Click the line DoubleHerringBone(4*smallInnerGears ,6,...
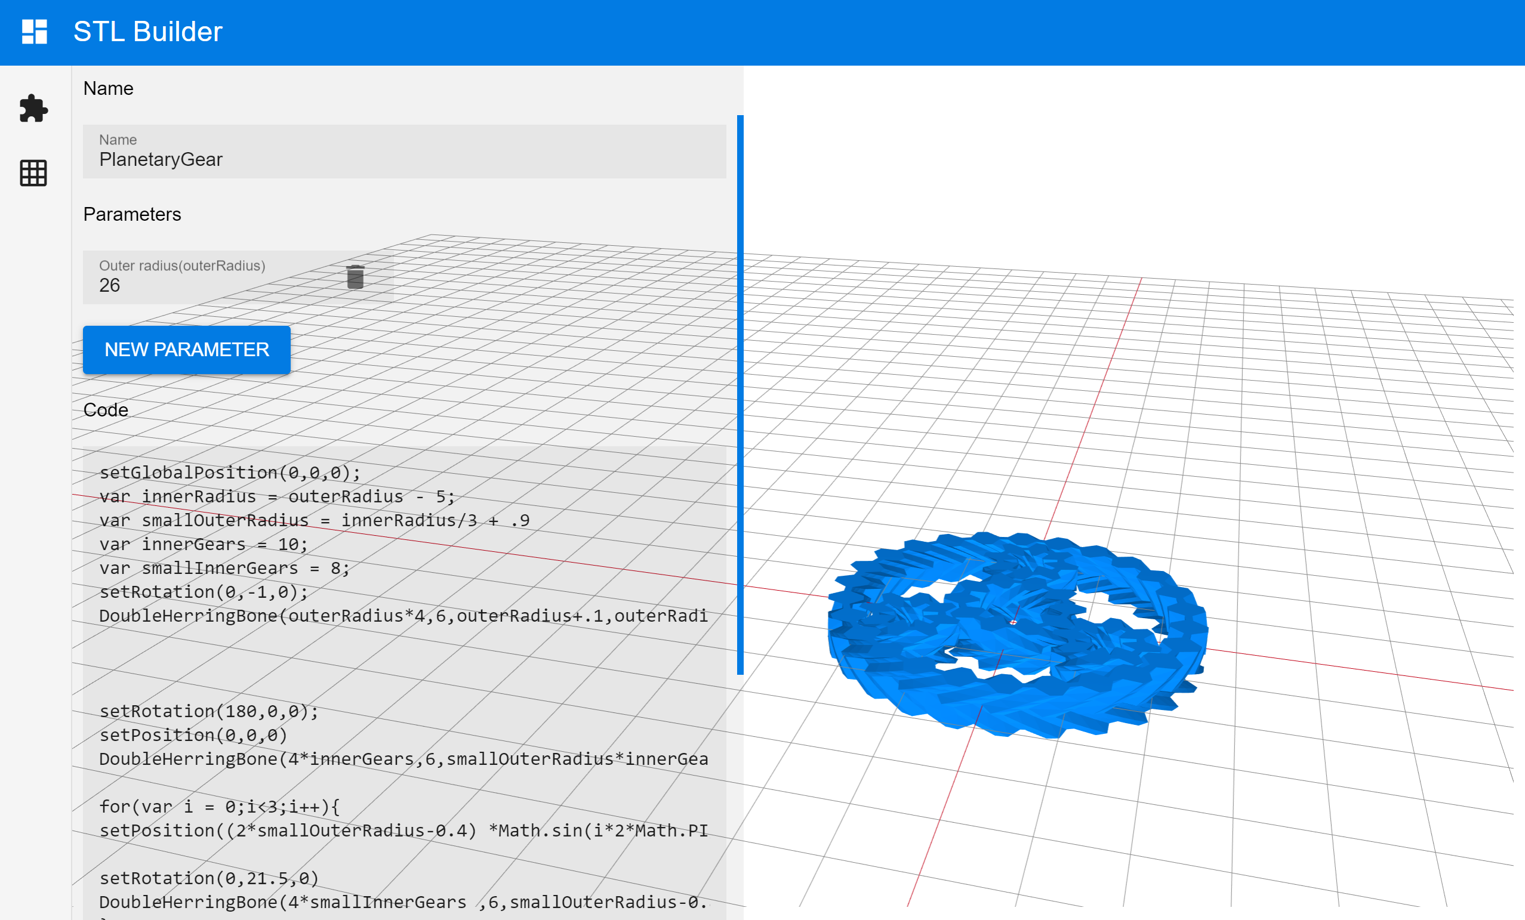This screenshot has width=1525, height=920. [x=403, y=902]
